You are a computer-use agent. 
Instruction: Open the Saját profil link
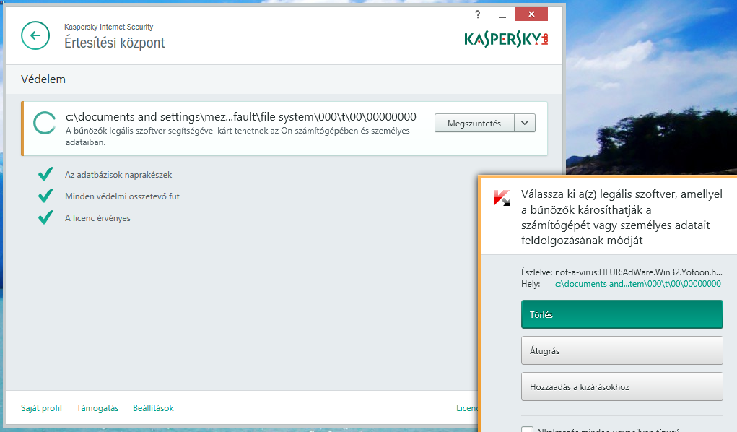41,408
